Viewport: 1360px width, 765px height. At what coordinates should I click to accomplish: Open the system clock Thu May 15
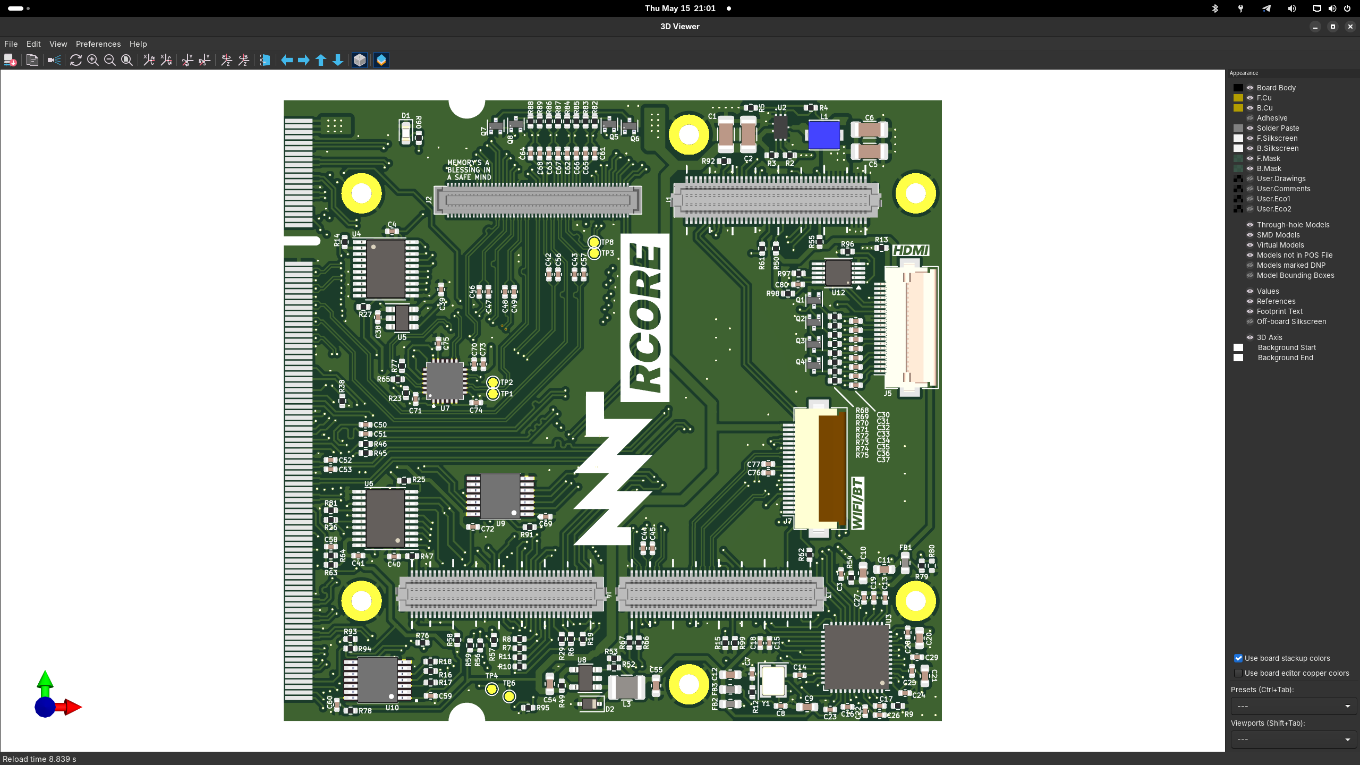[680, 8]
